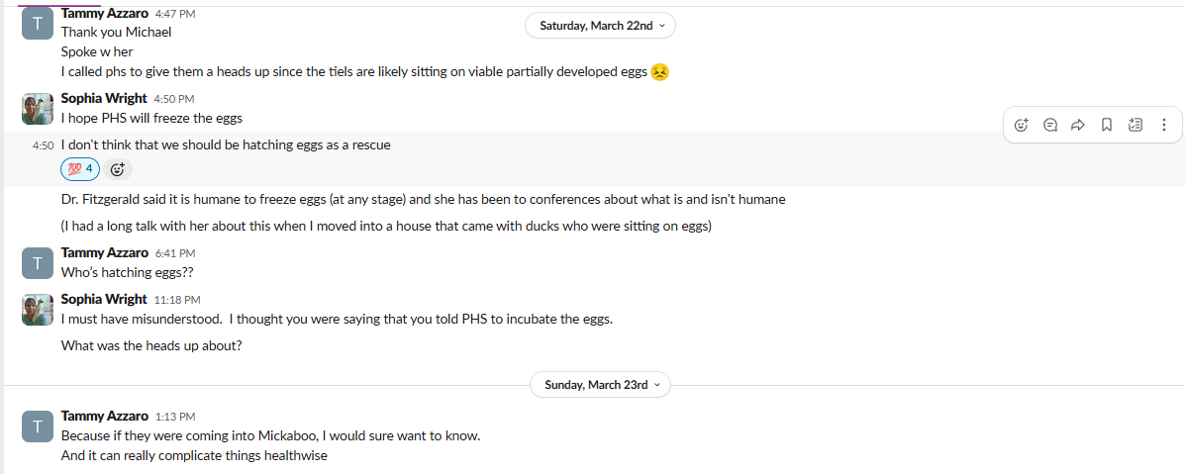Open Saturday, March 22nd date dropdown

coord(600,26)
